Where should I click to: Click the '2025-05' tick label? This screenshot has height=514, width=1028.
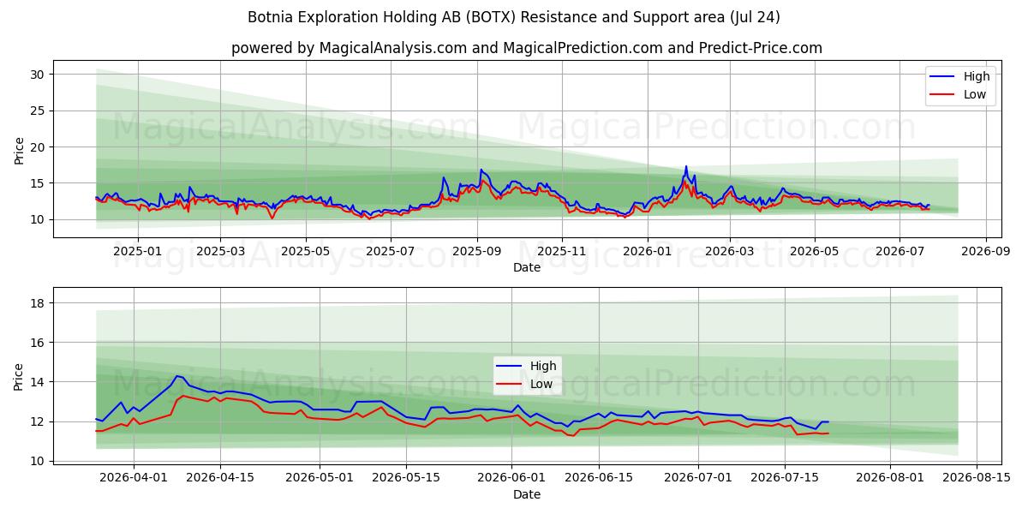(x=306, y=252)
